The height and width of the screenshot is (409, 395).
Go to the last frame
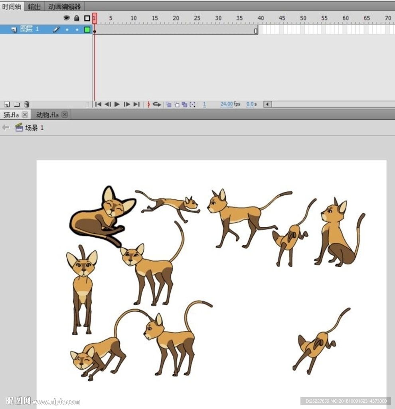[x=136, y=104]
